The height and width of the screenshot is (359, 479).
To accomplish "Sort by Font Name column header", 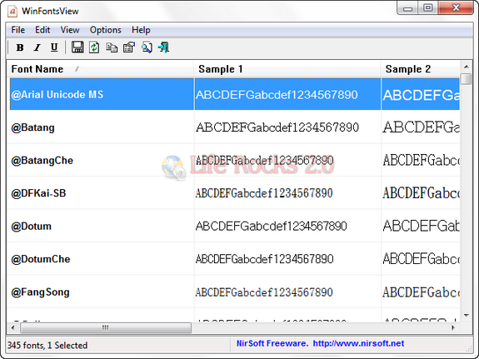I will (101, 69).
